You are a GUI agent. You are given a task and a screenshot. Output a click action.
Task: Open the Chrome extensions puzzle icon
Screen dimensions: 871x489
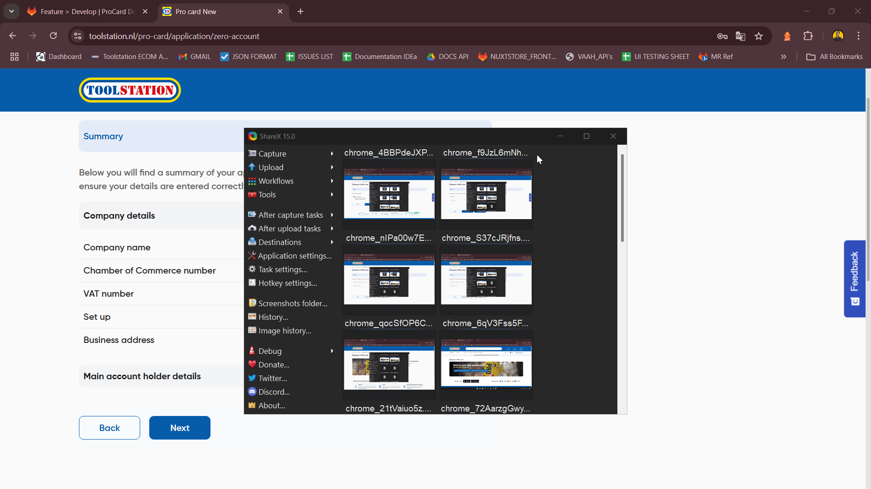(808, 36)
